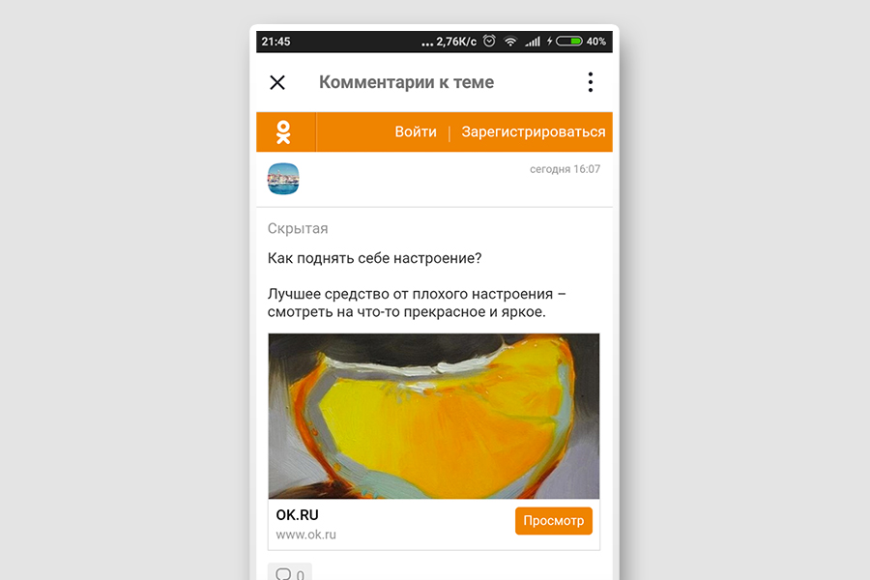Open the orange slice painting image
The image size is (870, 580).
coord(434,417)
